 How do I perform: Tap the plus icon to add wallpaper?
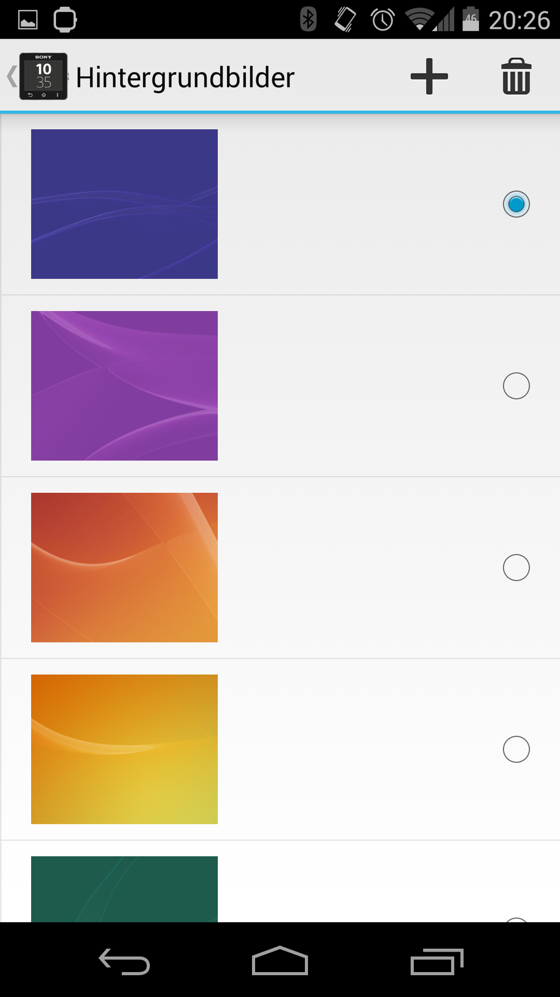coord(429,77)
